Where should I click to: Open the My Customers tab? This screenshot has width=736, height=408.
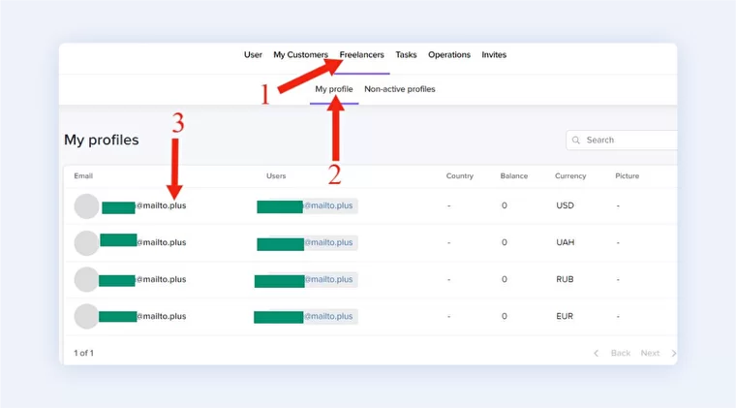(x=300, y=55)
